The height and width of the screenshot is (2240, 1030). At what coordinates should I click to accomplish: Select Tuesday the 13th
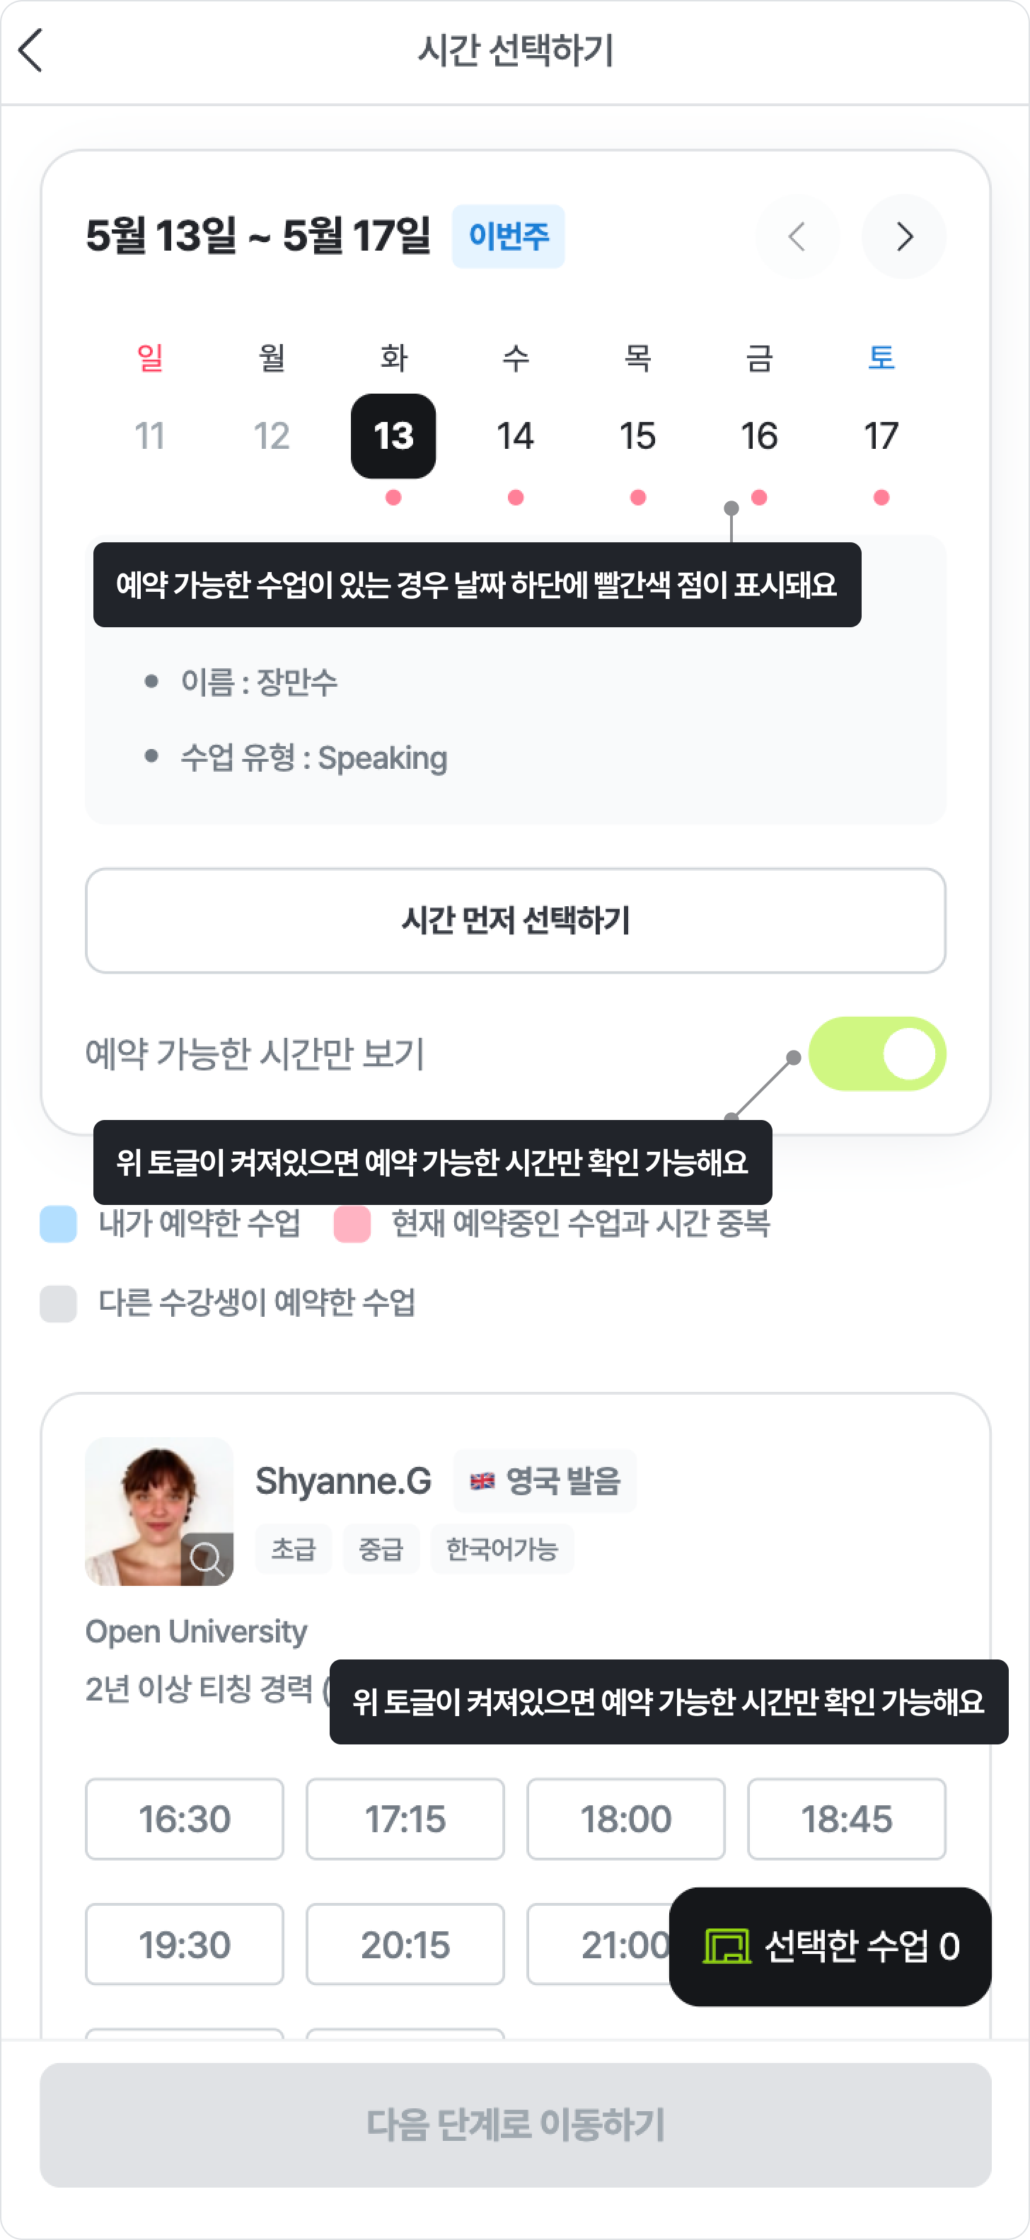[394, 437]
